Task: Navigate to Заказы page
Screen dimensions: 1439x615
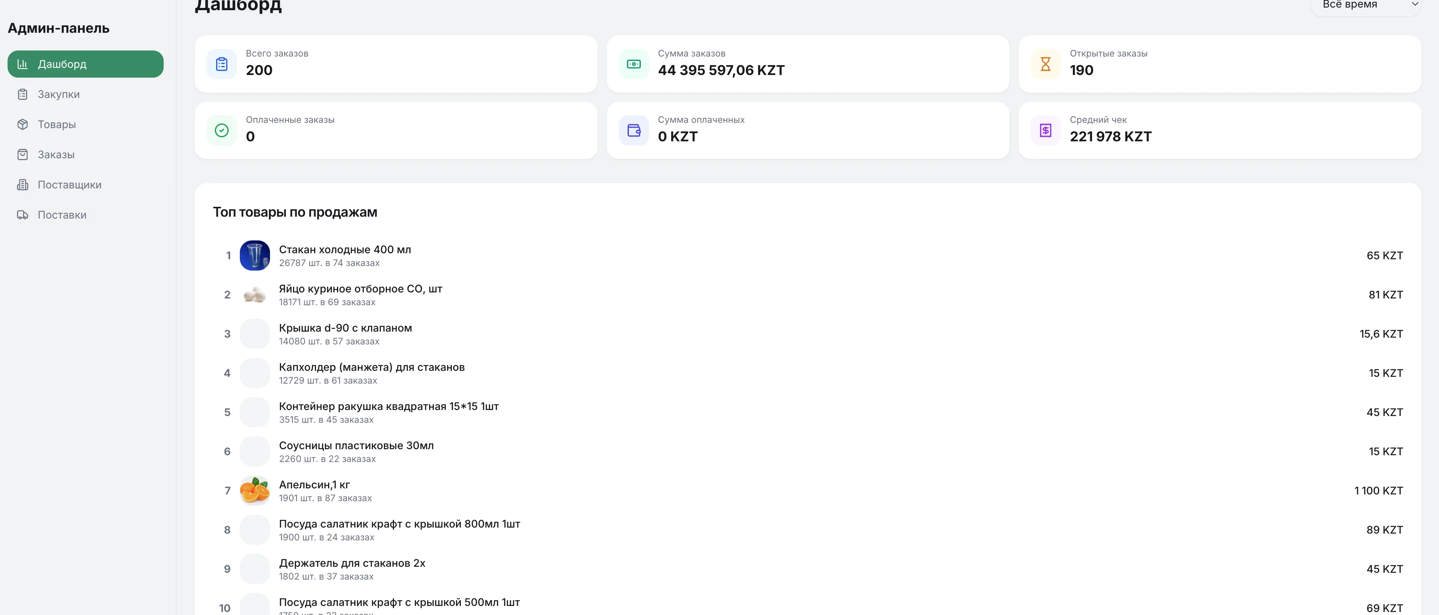Action: [86, 155]
